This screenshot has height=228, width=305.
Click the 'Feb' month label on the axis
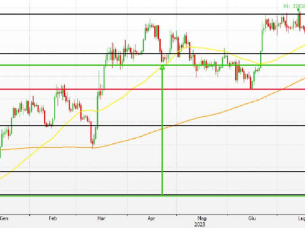(x=53, y=218)
